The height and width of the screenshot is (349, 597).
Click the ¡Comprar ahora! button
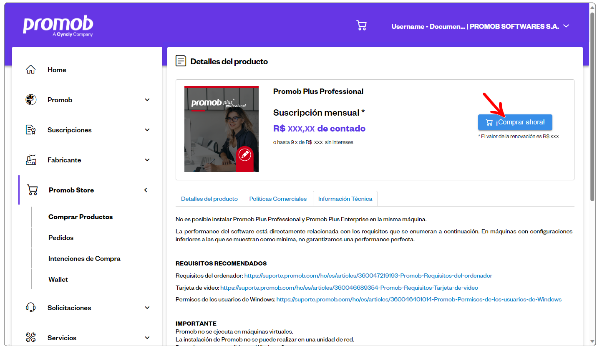click(515, 122)
